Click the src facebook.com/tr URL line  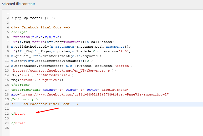90,94
